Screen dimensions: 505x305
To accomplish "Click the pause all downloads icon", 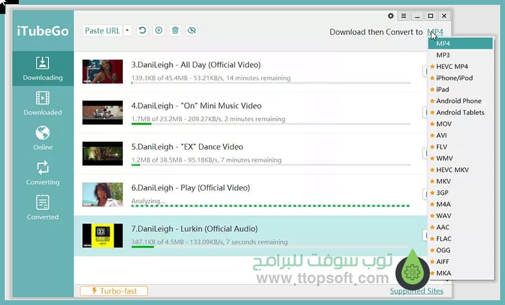I will coord(159,31).
